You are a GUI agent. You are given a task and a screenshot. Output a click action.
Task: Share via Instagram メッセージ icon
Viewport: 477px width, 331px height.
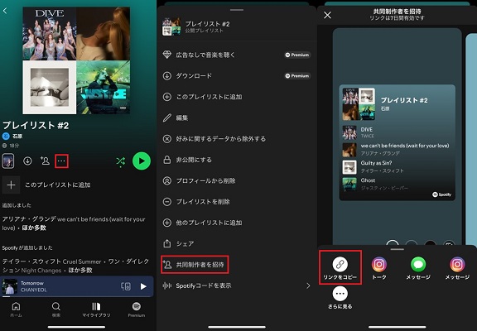coord(457,265)
